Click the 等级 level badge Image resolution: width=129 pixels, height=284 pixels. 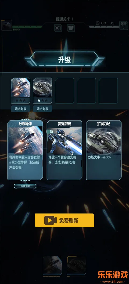[x=124, y=25]
